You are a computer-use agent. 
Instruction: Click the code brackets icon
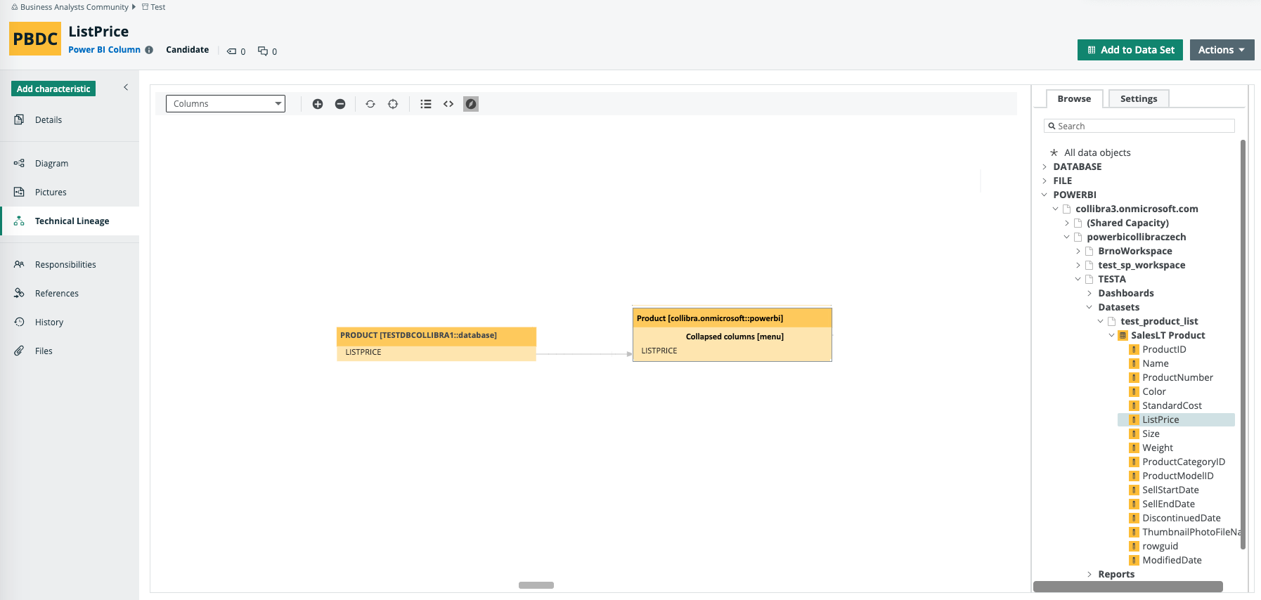click(x=448, y=104)
